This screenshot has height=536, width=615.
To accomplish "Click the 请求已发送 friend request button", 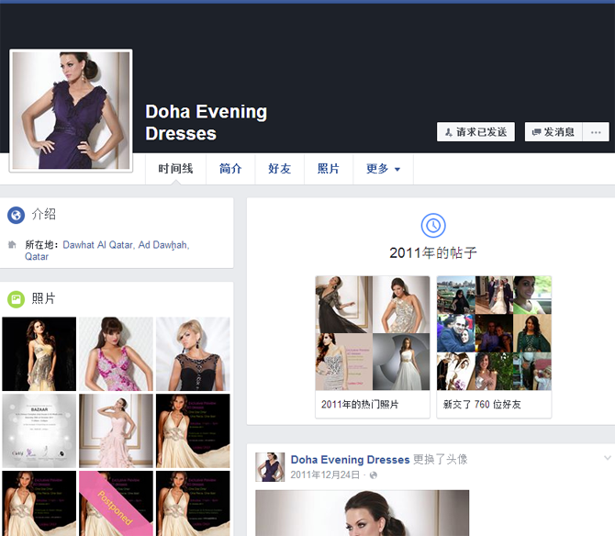I will pyautogui.click(x=475, y=132).
